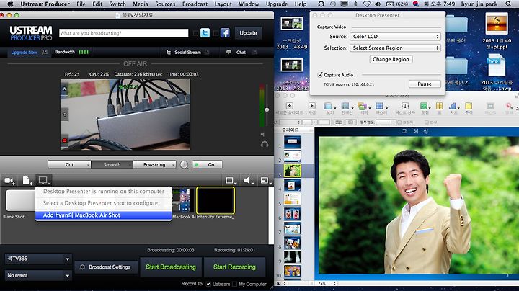Image resolution: width=519 pixels, height=291 pixels.
Task: Open the themes toolbar icon
Action: coord(363,106)
